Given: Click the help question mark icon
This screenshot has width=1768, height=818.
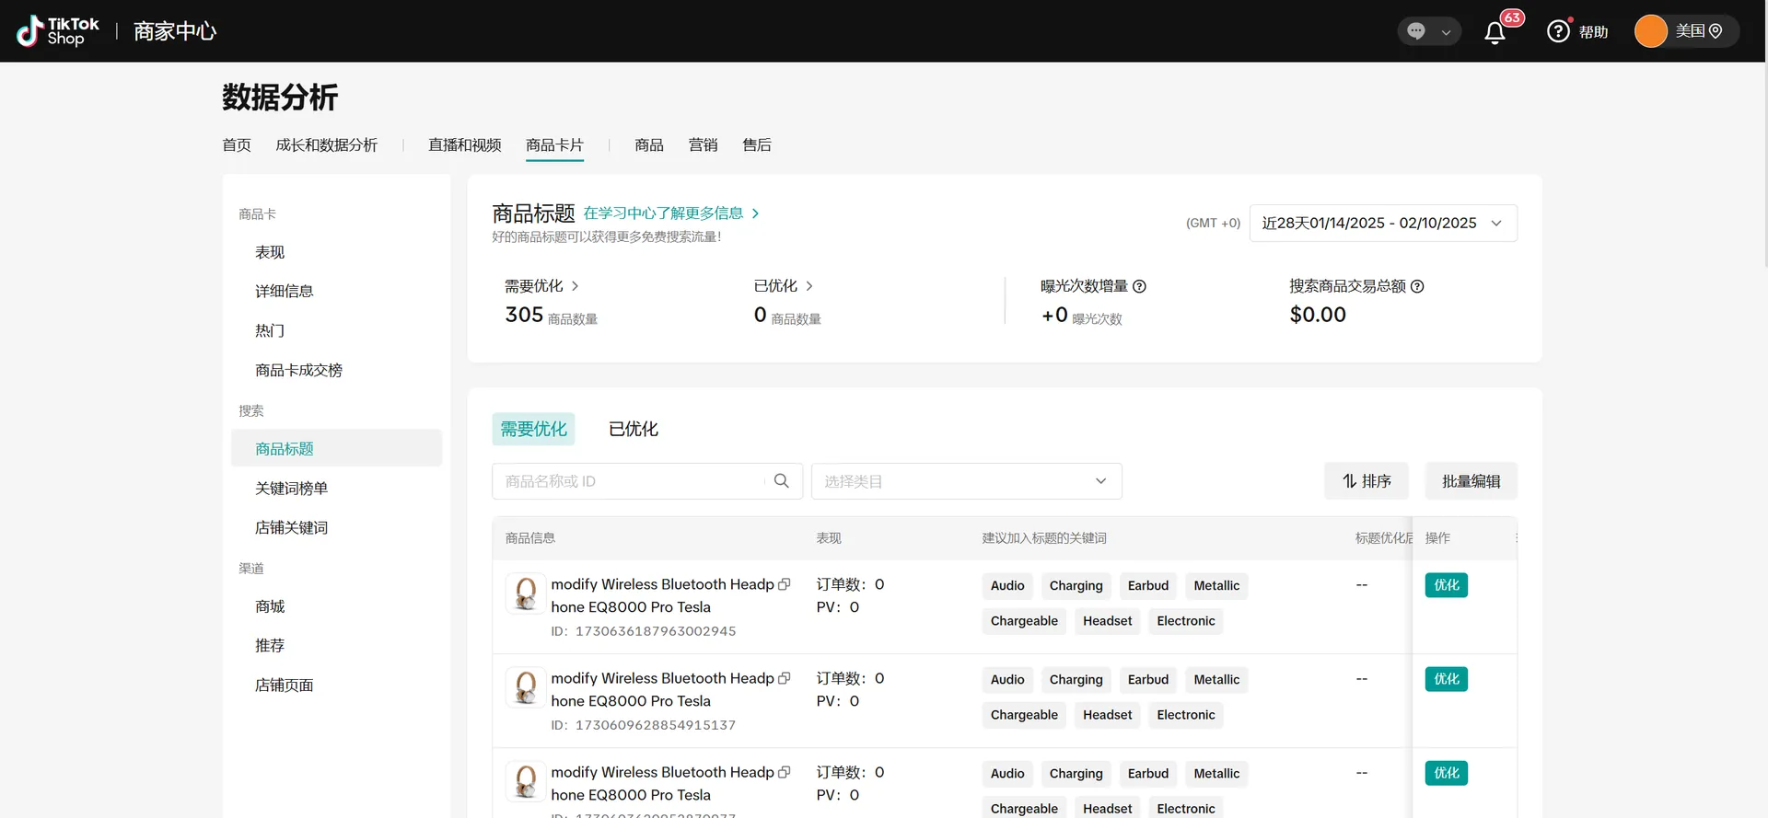Looking at the screenshot, I should coord(1558,31).
